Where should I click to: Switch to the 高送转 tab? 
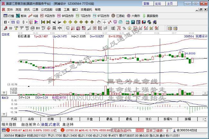68,125
